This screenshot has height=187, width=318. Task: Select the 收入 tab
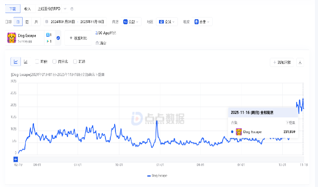(27, 9)
